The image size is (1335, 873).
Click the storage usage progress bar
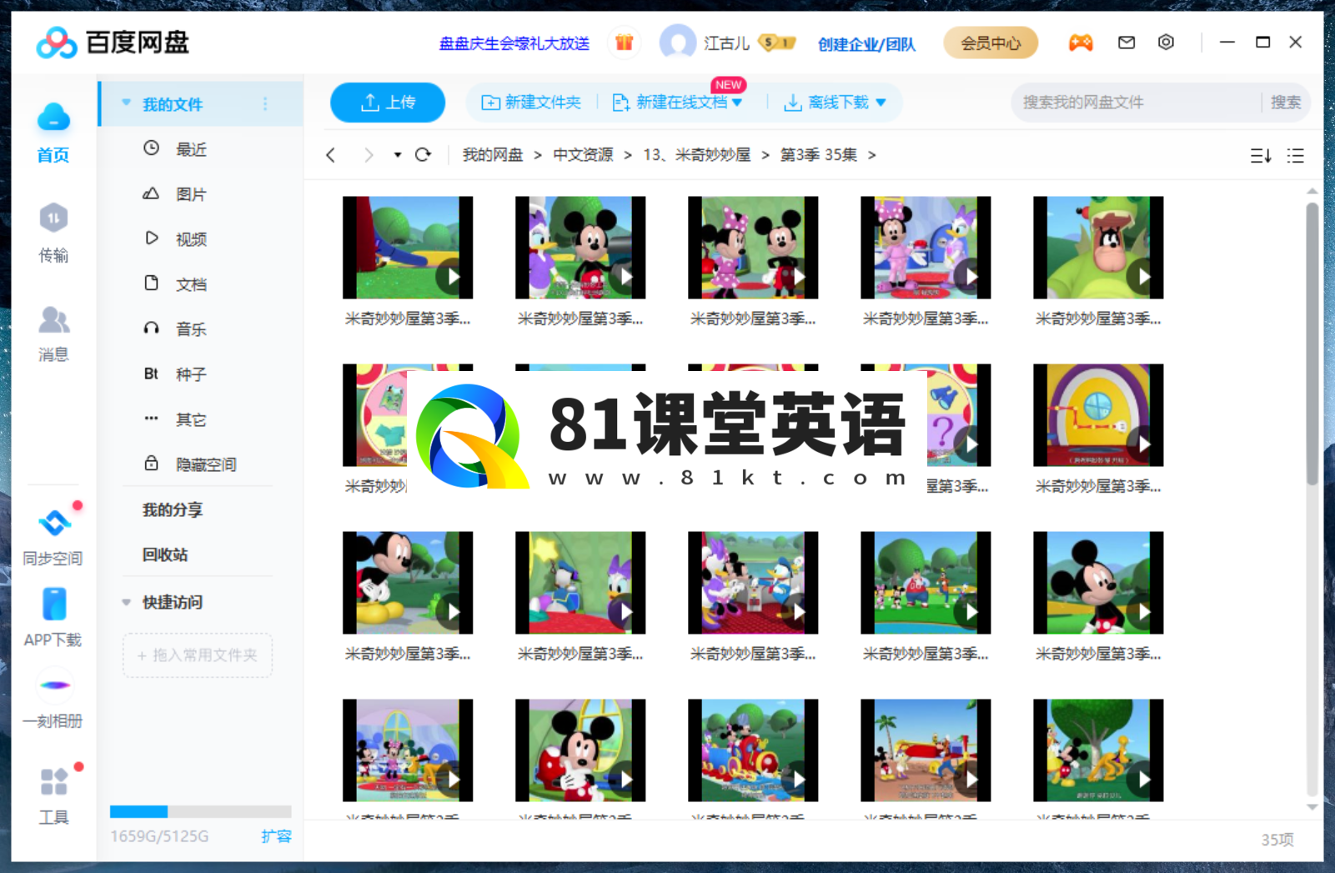[x=200, y=811]
